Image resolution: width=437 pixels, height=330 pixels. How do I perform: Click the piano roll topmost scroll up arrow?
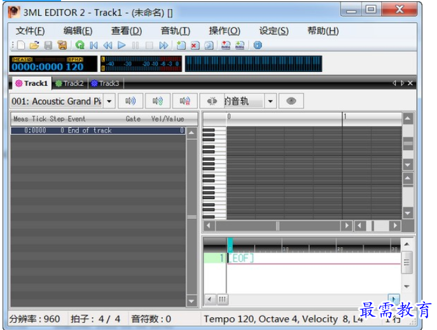408,119
